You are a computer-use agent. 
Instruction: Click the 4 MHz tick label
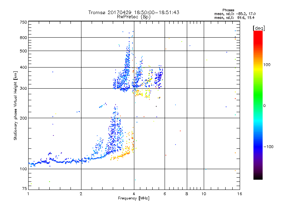click(134, 194)
